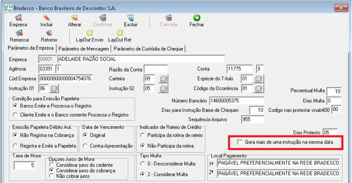Click the Dias Protesto field
This screenshot has width=352, height=183.
coord(330,132)
